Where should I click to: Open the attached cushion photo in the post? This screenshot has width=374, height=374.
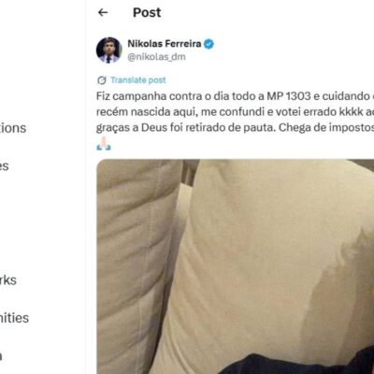(x=236, y=266)
